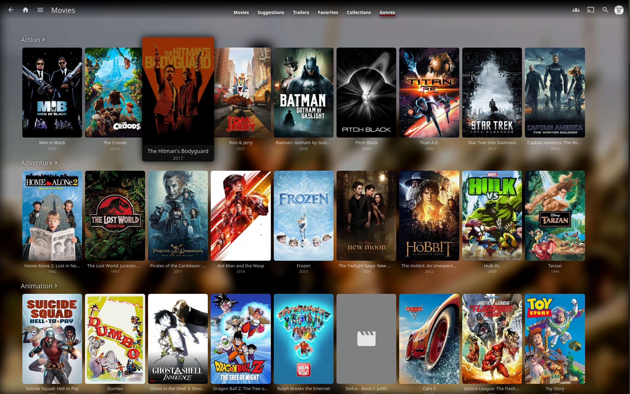The height and width of the screenshot is (394, 630).
Task: Select the Genres tab
Action: (387, 12)
